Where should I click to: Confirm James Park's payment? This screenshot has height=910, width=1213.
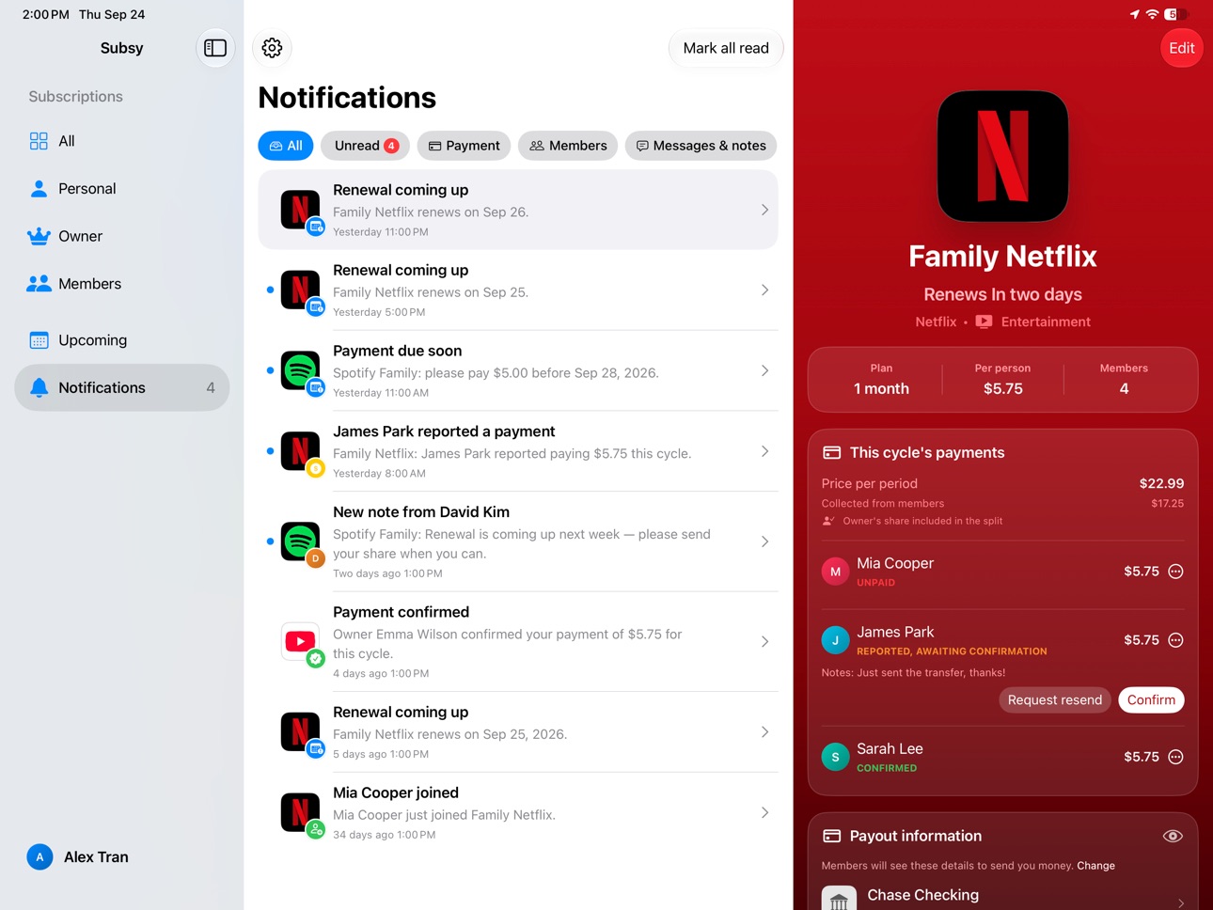pos(1151,700)
